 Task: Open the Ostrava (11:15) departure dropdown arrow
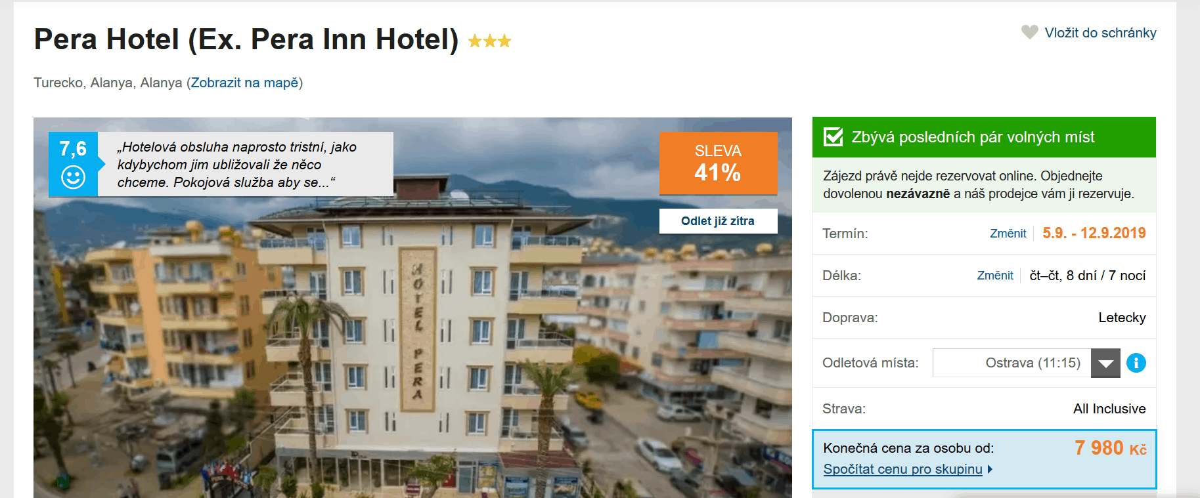click(1105, 362)
